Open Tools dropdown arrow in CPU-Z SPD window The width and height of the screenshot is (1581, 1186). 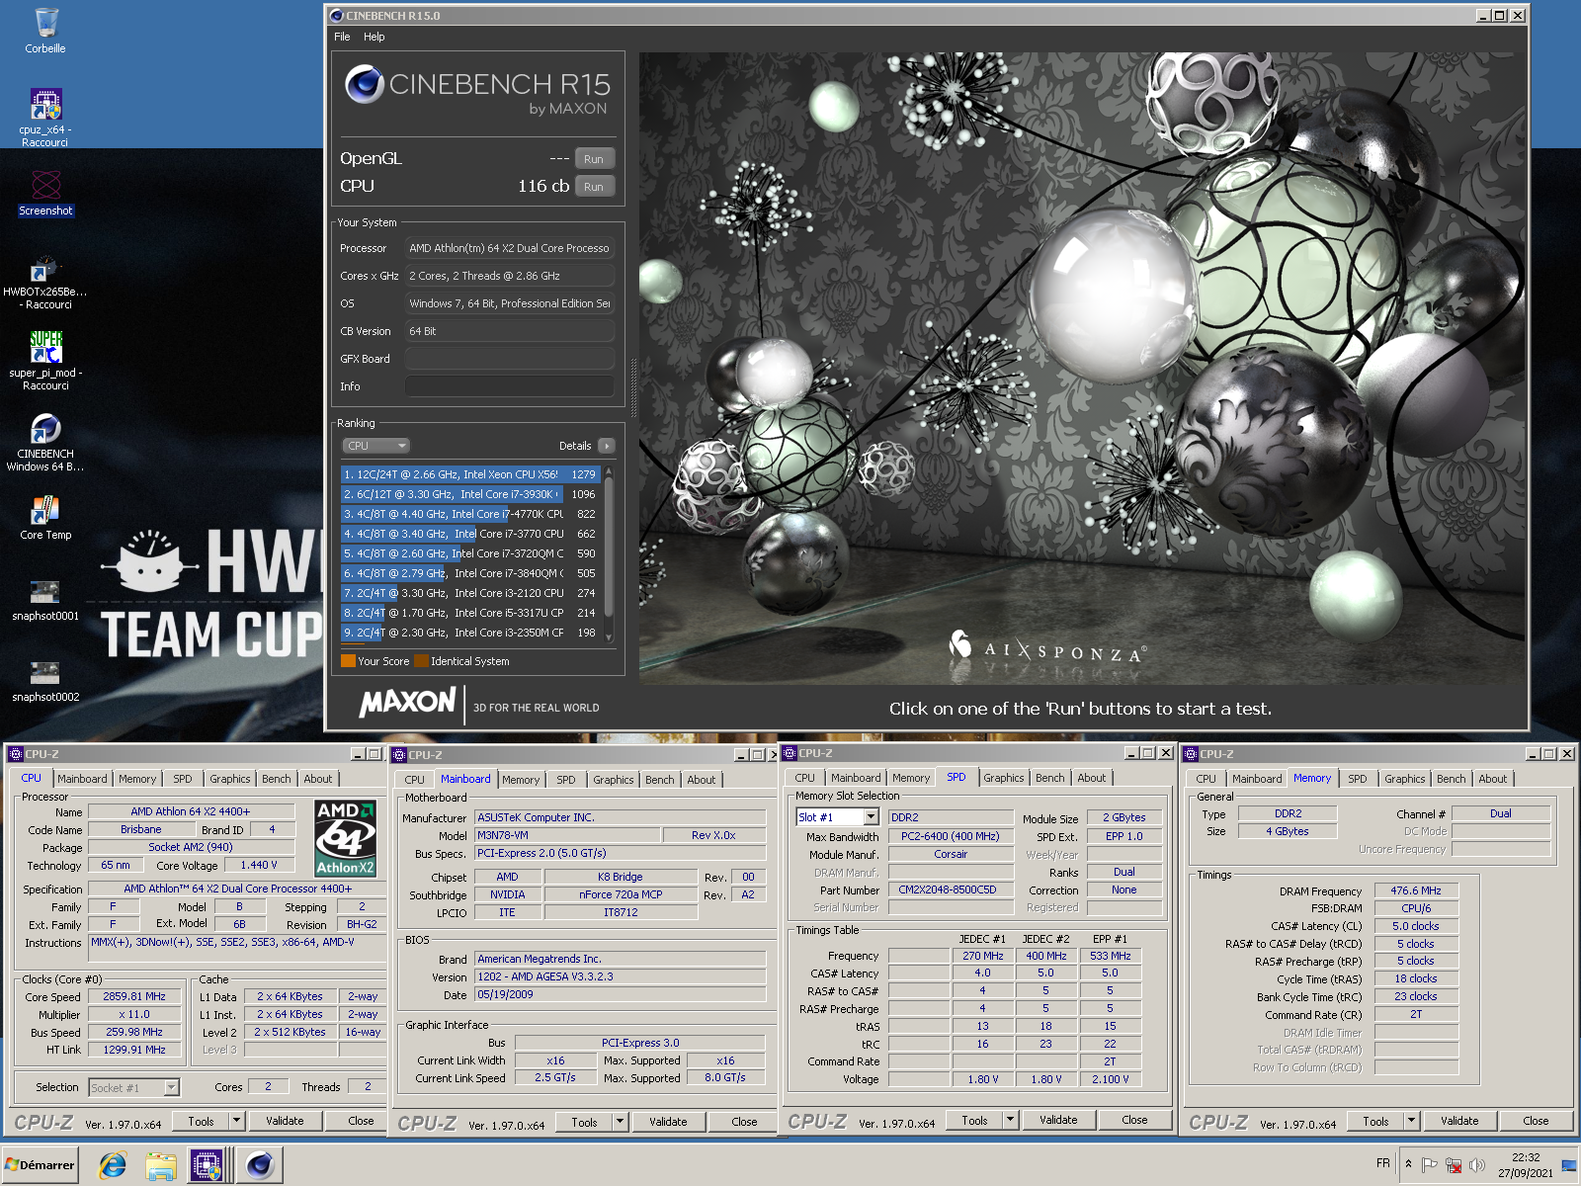coord(1010,1120)
